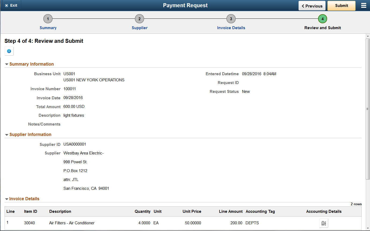Screen dimensions: 370x231
Task: Open the Invoice Details step link
Action: [231, 28]
